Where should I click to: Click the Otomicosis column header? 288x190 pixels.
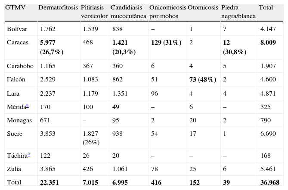click(202, 8)
